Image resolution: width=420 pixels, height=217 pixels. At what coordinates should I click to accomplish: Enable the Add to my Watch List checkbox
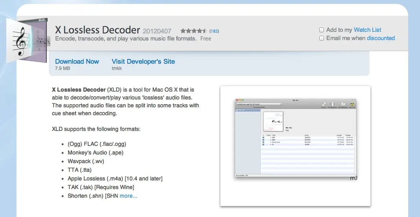pyautogui.click(x=322, y=30)
